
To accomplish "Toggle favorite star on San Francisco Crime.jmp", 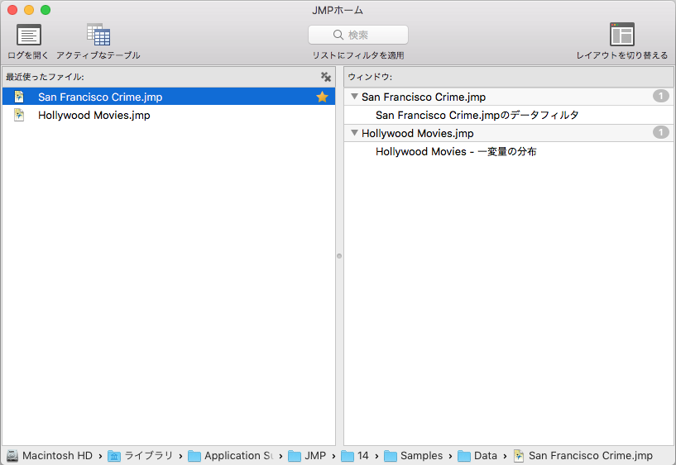I will [x=322, y=97].
